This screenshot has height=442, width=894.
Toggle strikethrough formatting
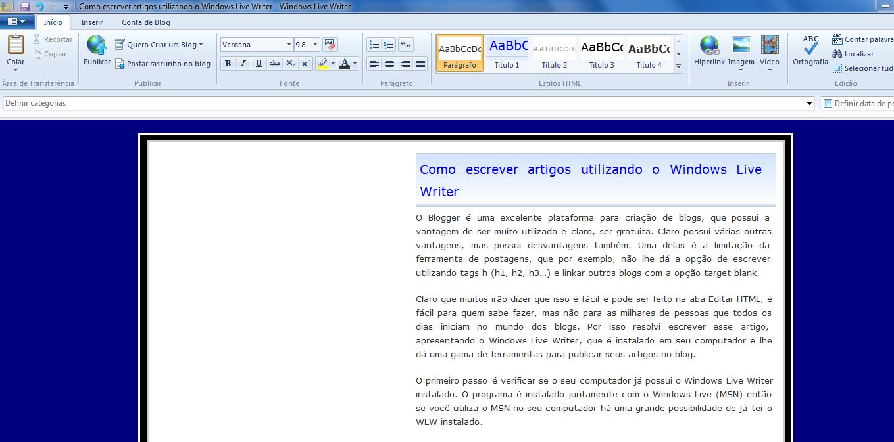click(275, 64)
